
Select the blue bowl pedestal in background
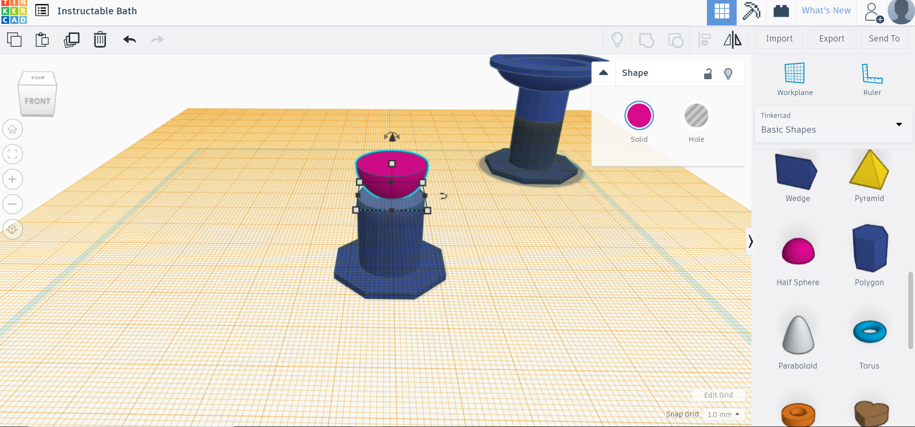click(539, 119)
